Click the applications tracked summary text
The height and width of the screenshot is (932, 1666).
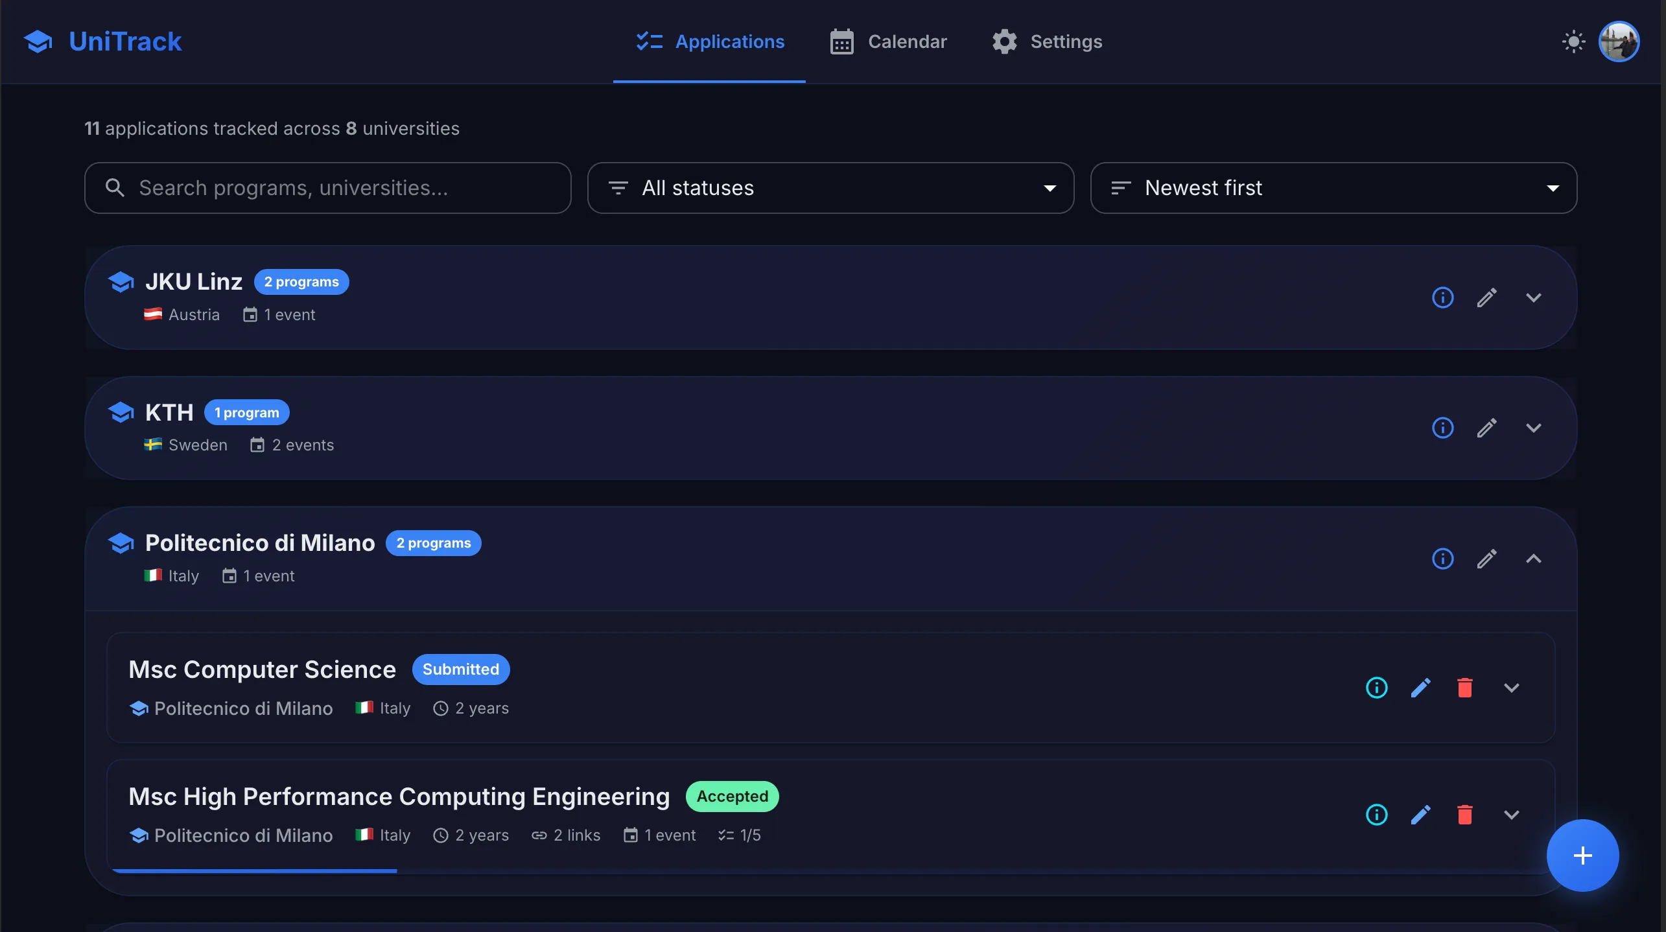272,128
